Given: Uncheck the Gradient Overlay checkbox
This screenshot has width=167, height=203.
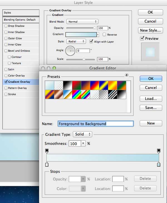Looking at the screenshot, I should 6,82.
